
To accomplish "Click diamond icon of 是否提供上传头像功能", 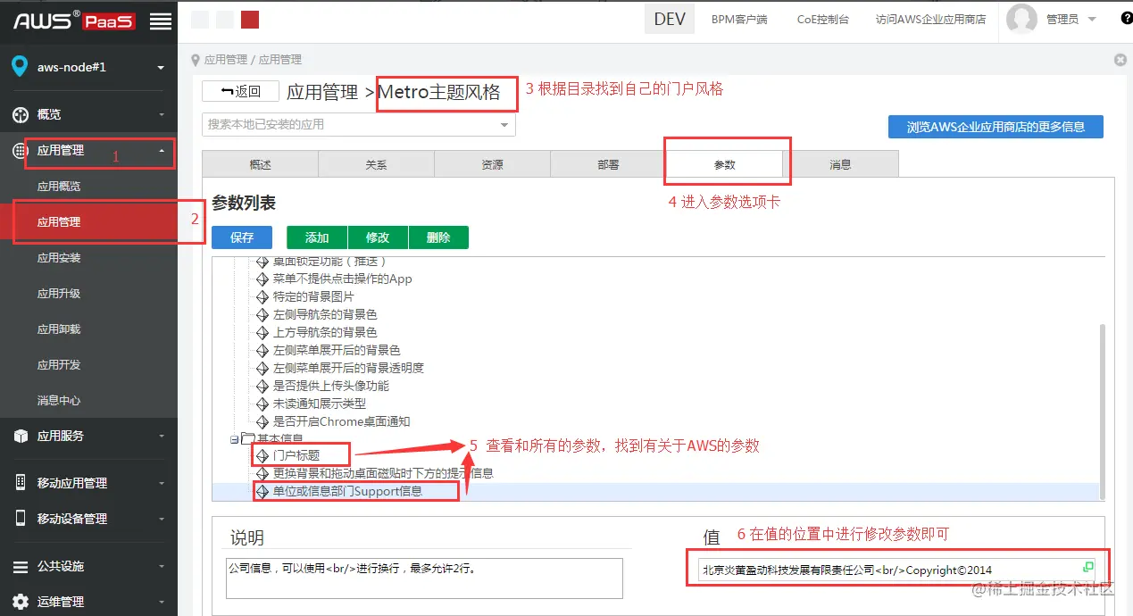I will 262,386.
